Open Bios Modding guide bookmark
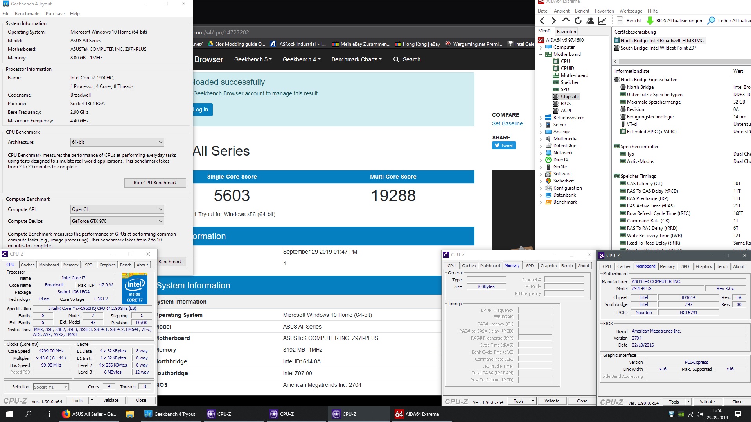The width and height of the screenshot is (751, 422). (x=236, y=44)
